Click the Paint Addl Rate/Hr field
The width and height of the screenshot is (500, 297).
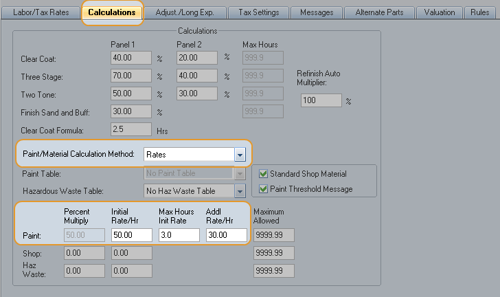226,235
